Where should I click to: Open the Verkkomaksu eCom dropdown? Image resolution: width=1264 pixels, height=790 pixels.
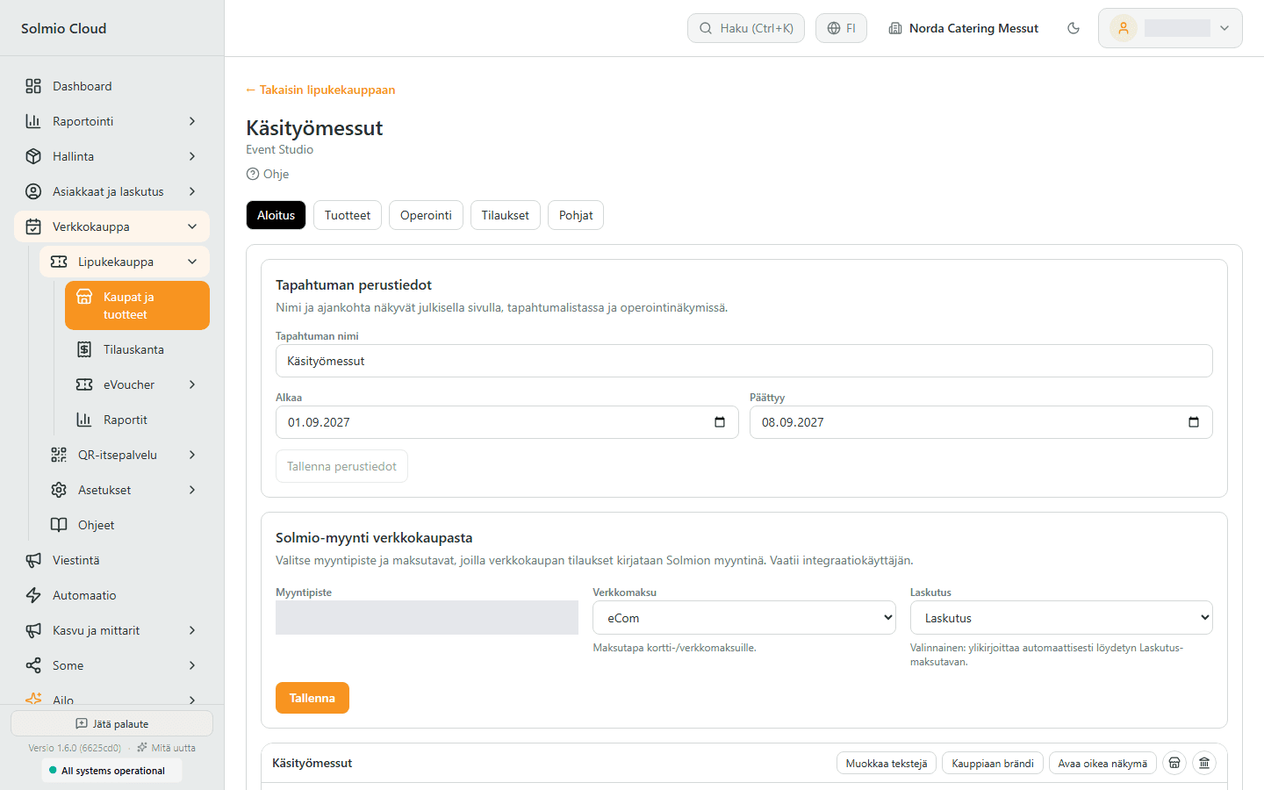744,618
